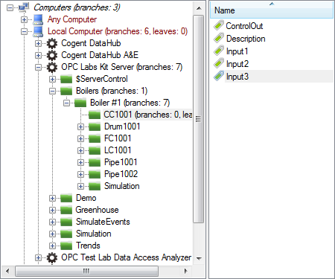Click the Description tag icon
The width and height of the screenshot is (335, 279).
coord(219,38)
